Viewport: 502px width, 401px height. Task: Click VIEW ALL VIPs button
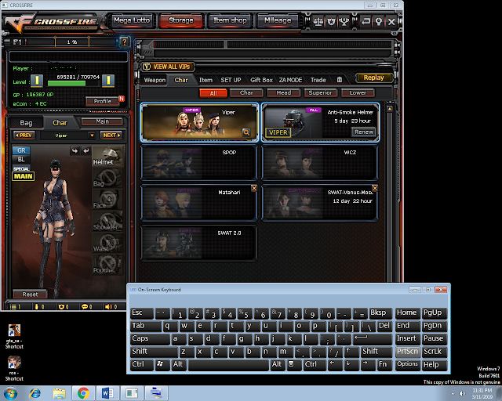tap(168, 67)
